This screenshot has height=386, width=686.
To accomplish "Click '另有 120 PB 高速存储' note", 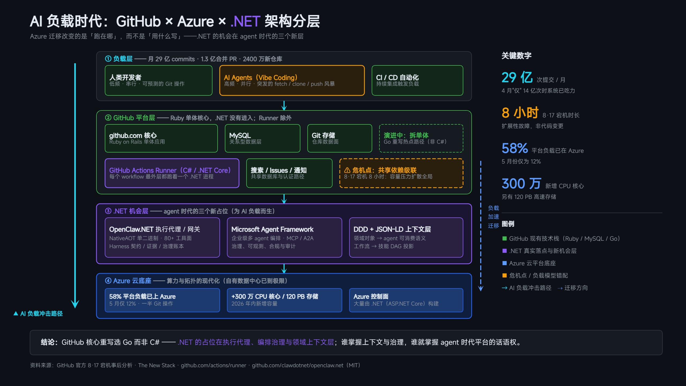I will click(529, 197).
